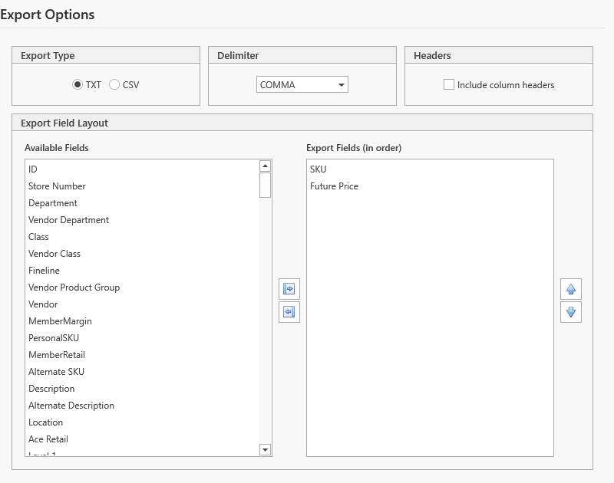Select Alternate SKU field
The width and height of the screenshot is (614, 483).
coord(141,371)
